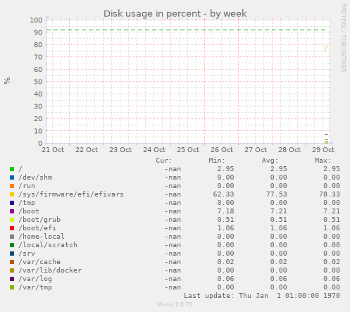Viewport: 350px width, 312px height.
Task: Click the Munin 2.0.75 version text
Action: (x=175, y=304)
